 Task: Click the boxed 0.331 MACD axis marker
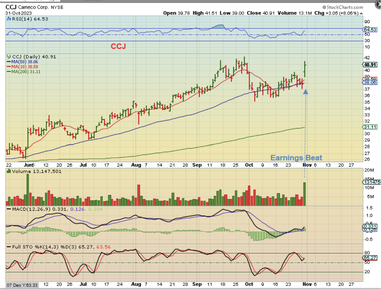pos(370,226)
